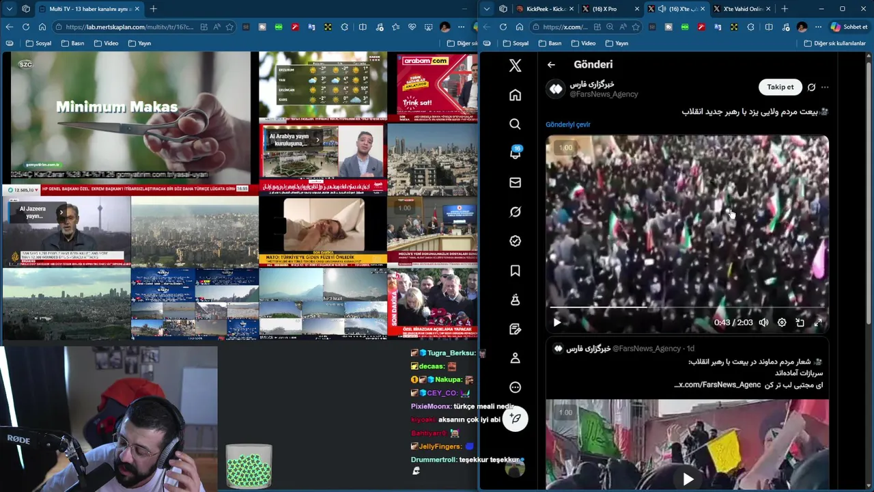Reload page in the right window
The width and height of the screenshot is (874, 492).
pos(503,27)
